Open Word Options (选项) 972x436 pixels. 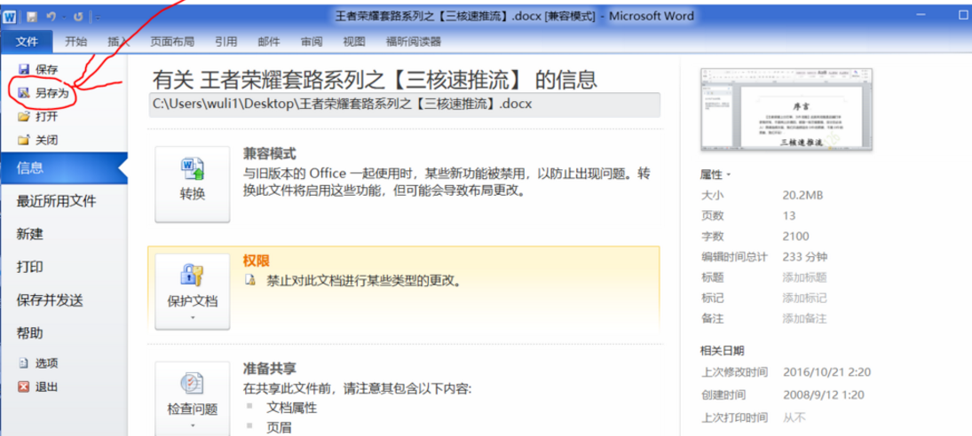(40, 363)
